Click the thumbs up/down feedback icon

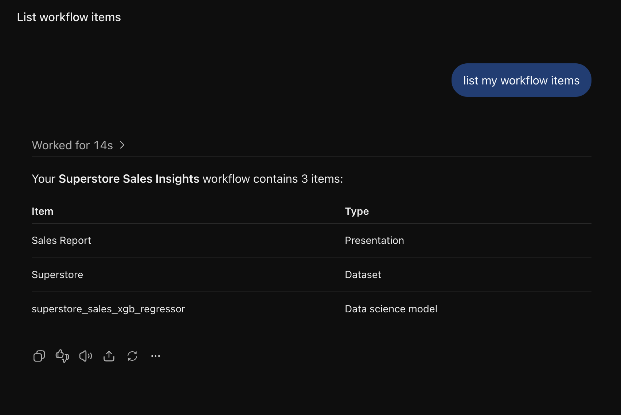[x=62, y=356]
